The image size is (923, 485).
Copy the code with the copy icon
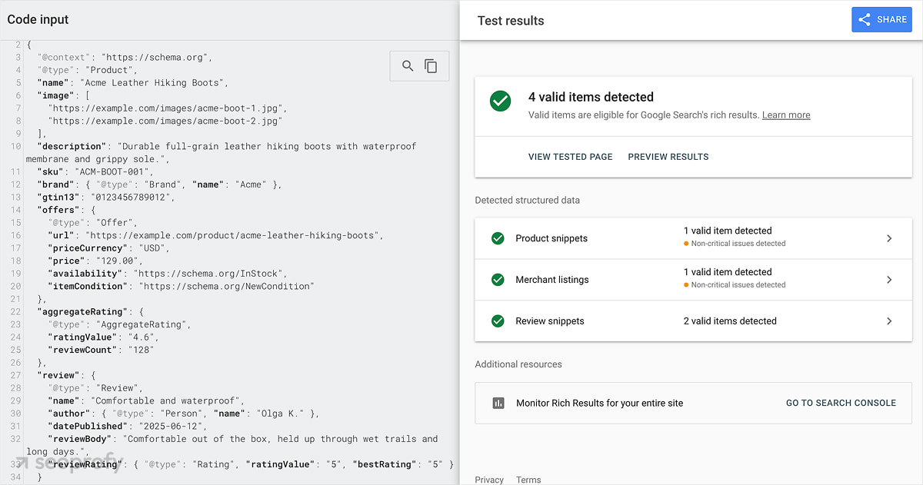(x=432, y=66)
